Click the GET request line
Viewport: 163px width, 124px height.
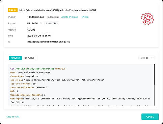(x=38, y=69)
